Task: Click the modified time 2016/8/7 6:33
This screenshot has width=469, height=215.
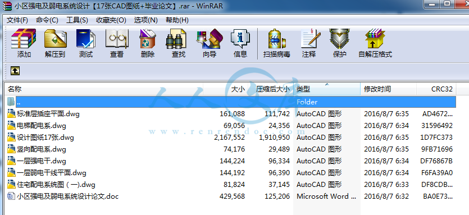Action: pos(386,185)
